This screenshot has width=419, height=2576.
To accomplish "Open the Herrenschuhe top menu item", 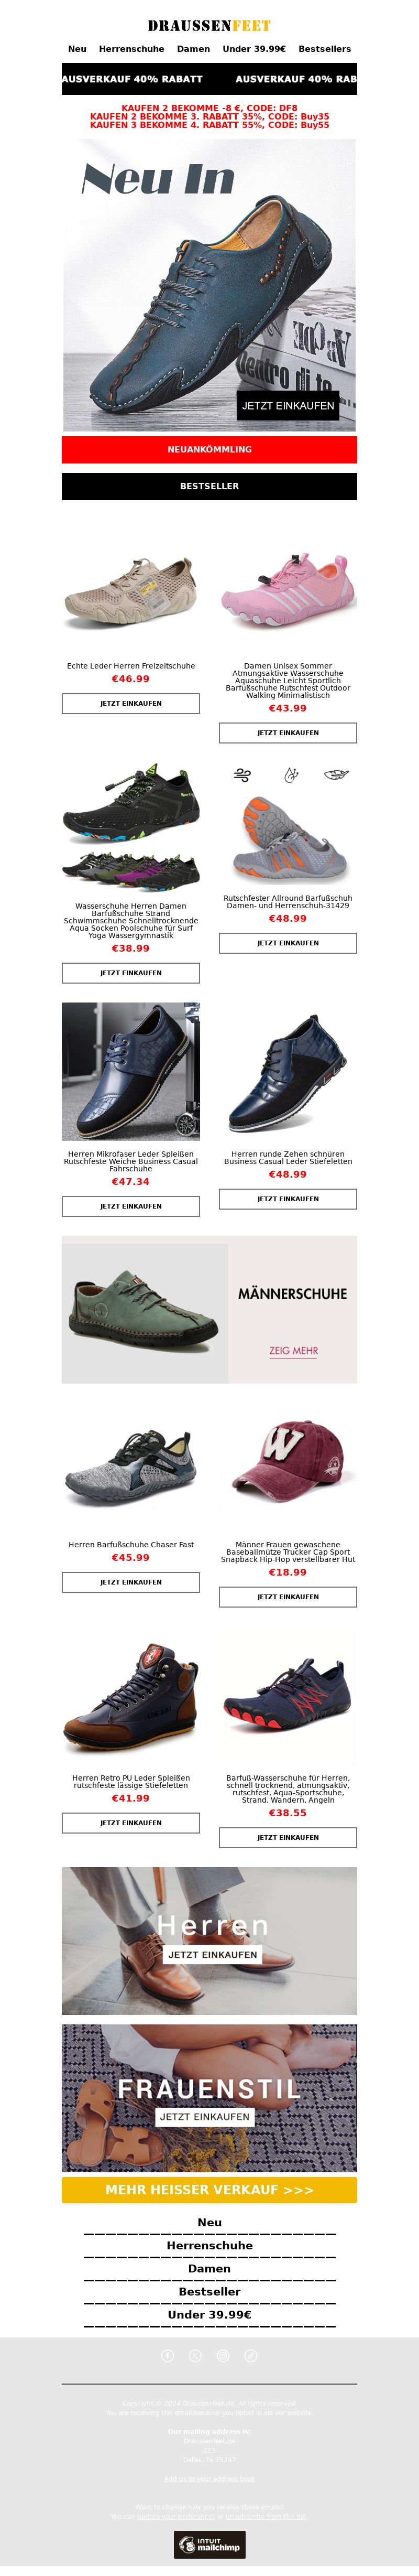I will [131, 49].
